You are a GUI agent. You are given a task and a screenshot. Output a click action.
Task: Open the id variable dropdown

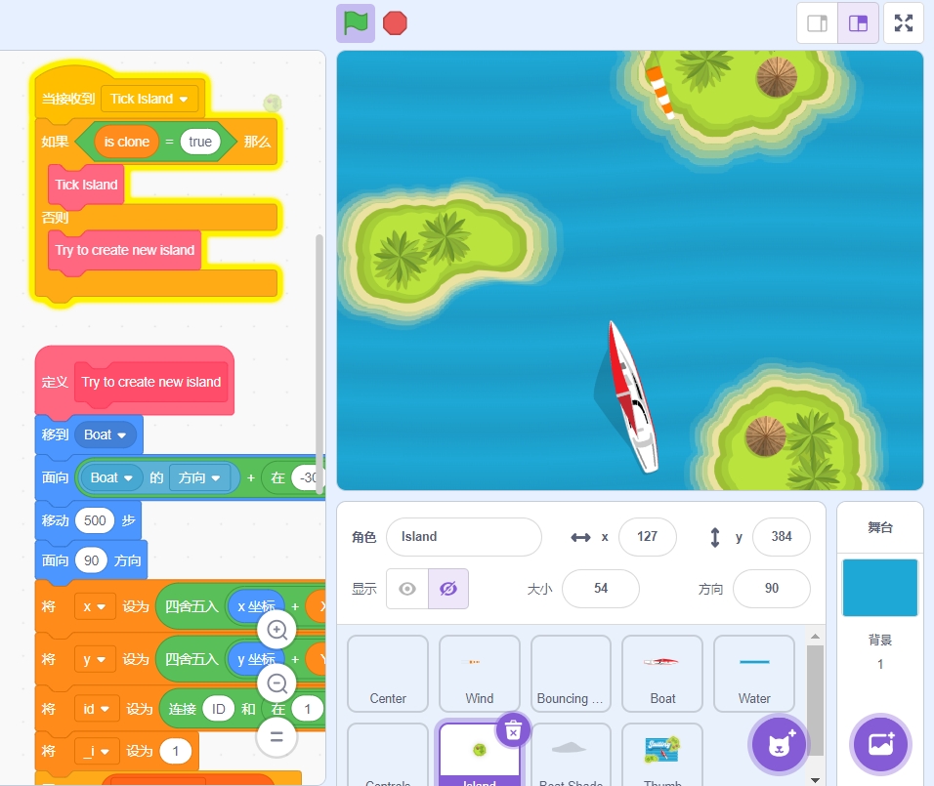pyautogui.click(x=97, y=709)
